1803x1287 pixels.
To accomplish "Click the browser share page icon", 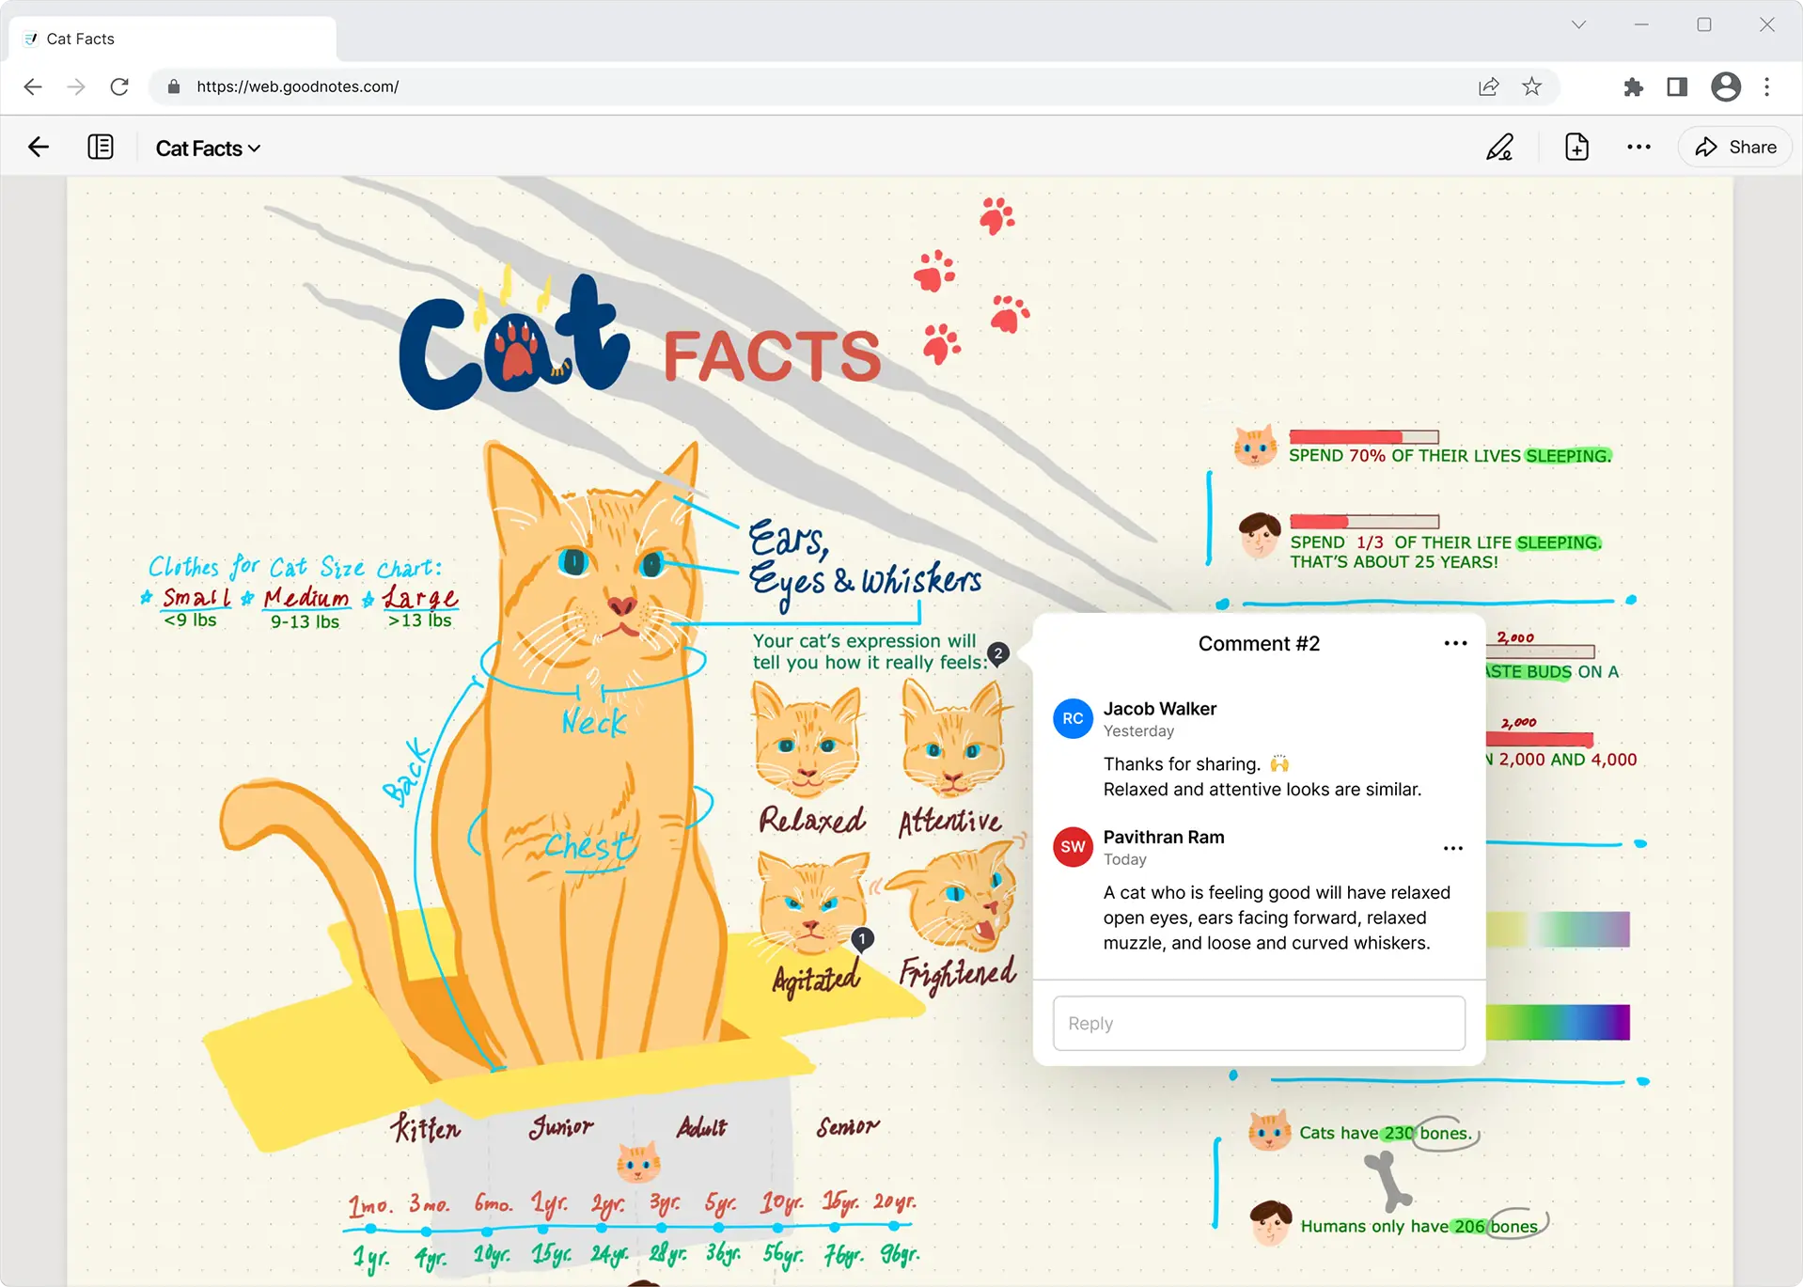I will tap(1488, 86).
